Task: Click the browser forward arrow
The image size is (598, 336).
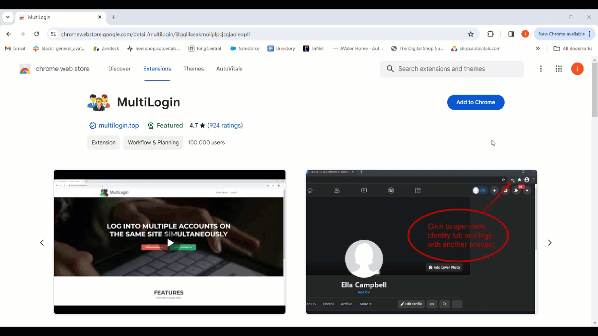Action: (22, 34)
